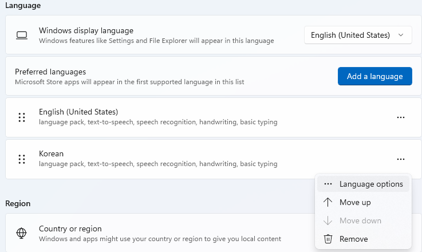
Task: Click the laptop icon beside Windows display language
Action: [x=22, y=36]
